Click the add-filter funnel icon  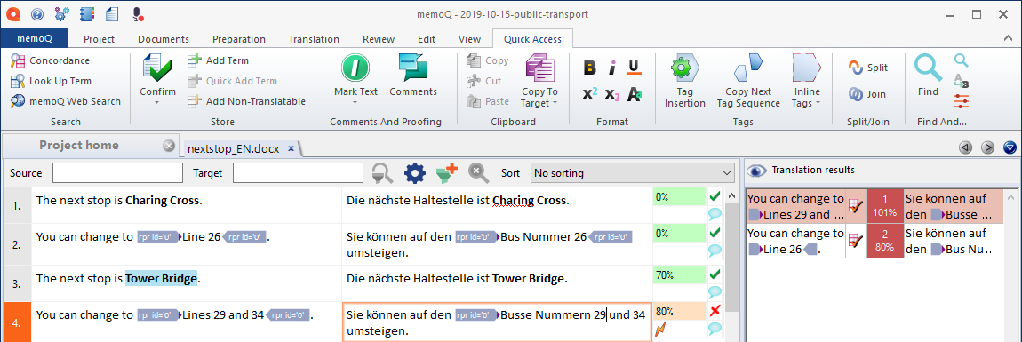click(446, 173)
